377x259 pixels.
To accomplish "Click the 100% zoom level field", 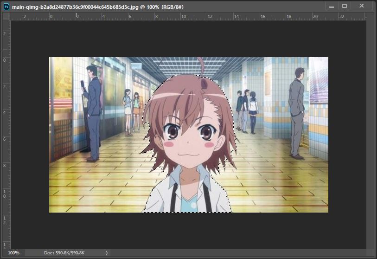I will click(x=13, y=253).
